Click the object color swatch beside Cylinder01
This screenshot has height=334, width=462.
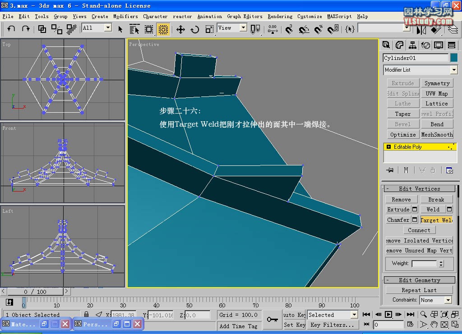click(x=454, y=58)
